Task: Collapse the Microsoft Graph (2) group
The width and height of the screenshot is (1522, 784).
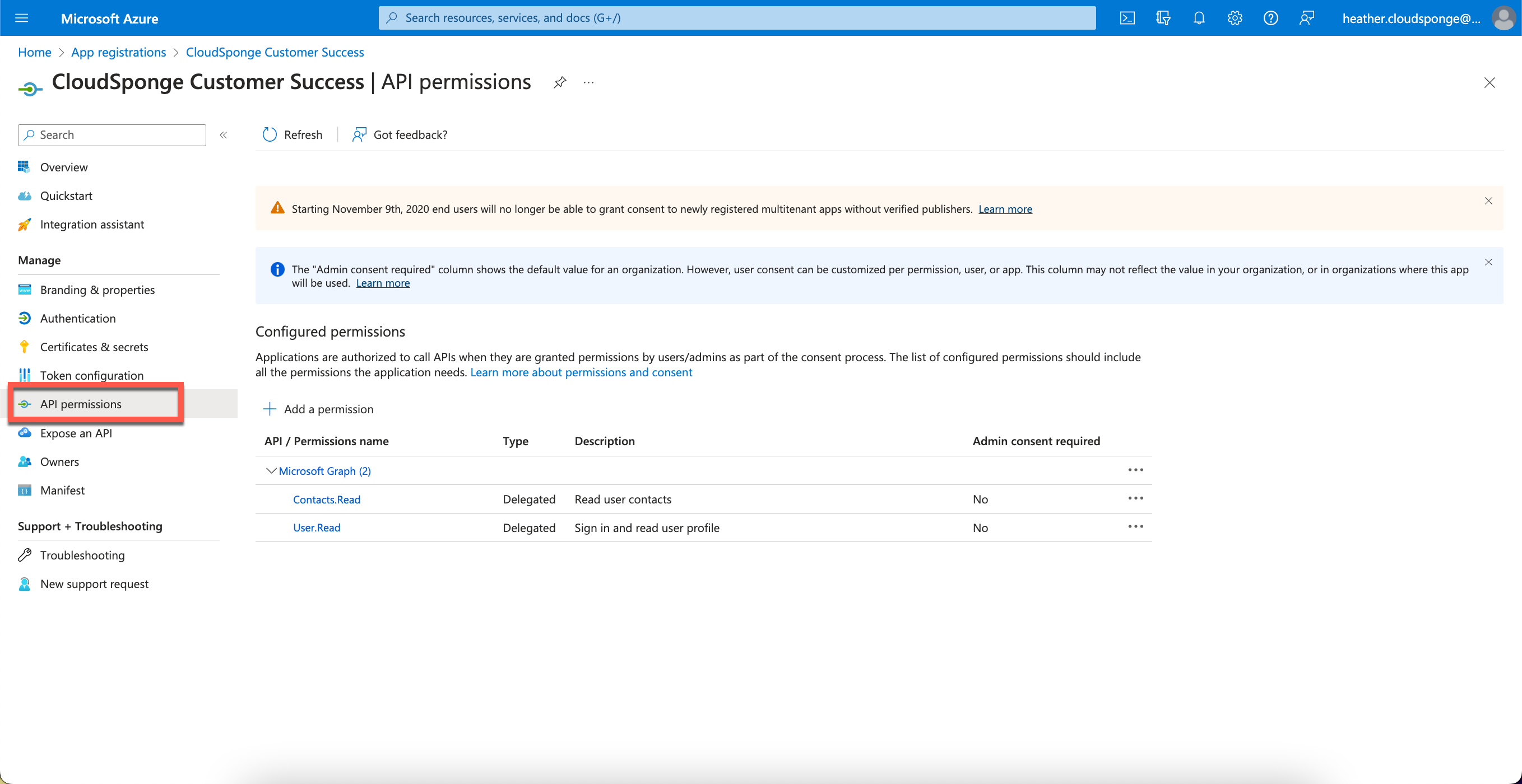Action: [271, 470]
